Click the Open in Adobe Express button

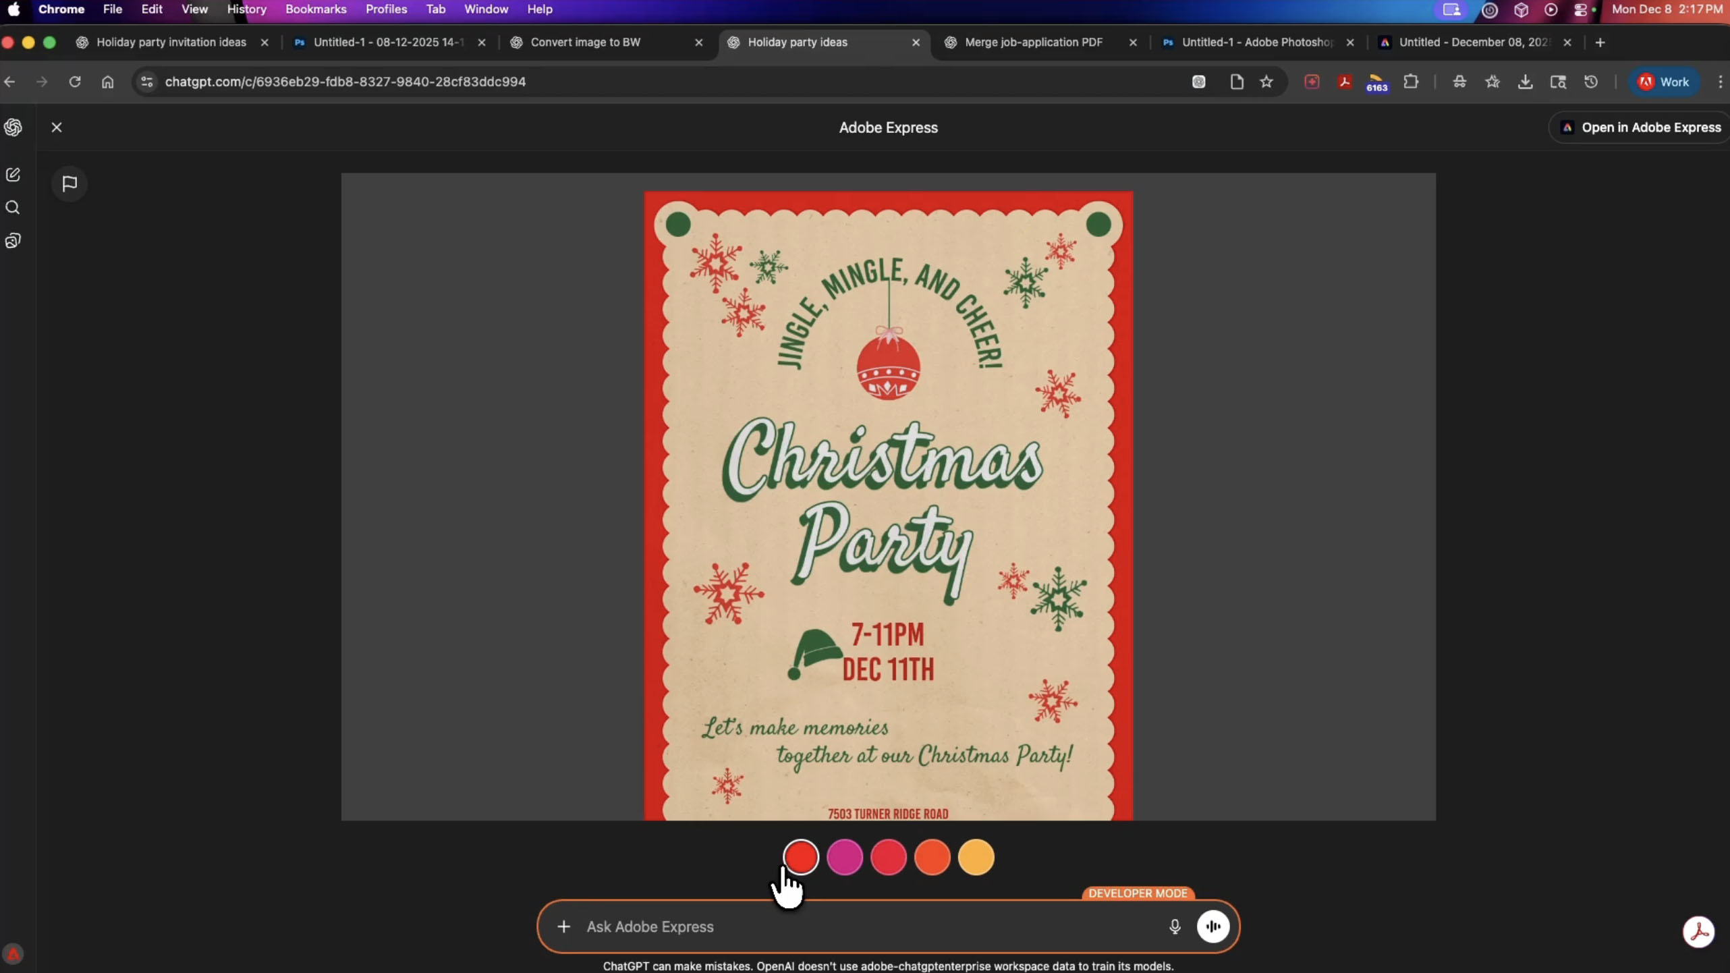[1638, 128]
